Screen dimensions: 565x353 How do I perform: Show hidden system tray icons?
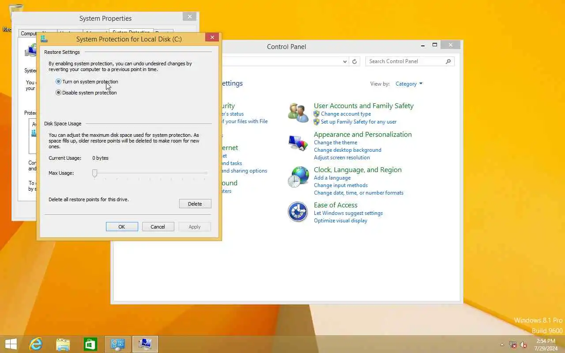click(502, 345)
